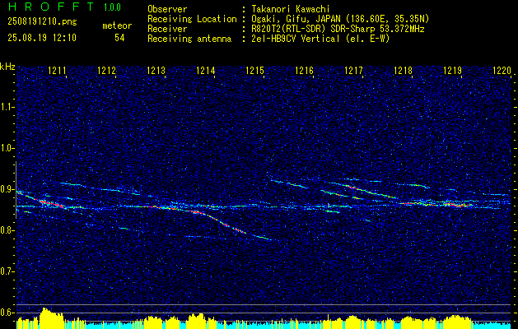This screenshot has width=518, height=329.
Task: Click the 1213 time marker
Action: click(156, 71)
